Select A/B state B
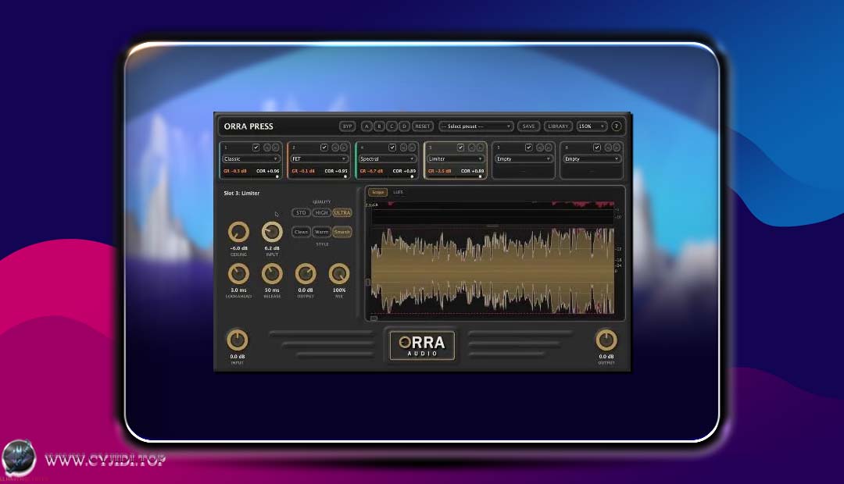This screenshot has height=484, width=844. pos(379,126)
